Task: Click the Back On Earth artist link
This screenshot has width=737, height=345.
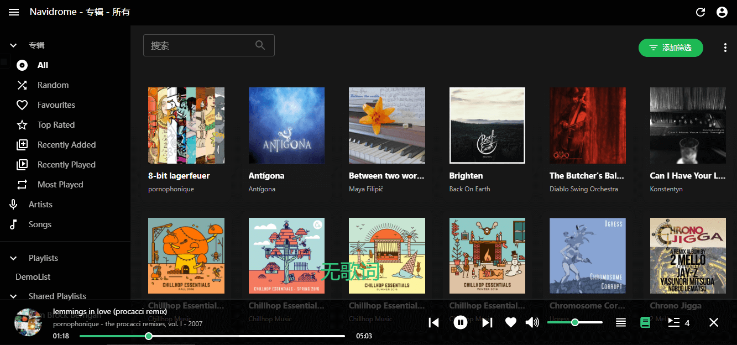Action: (x=469, y=189)
